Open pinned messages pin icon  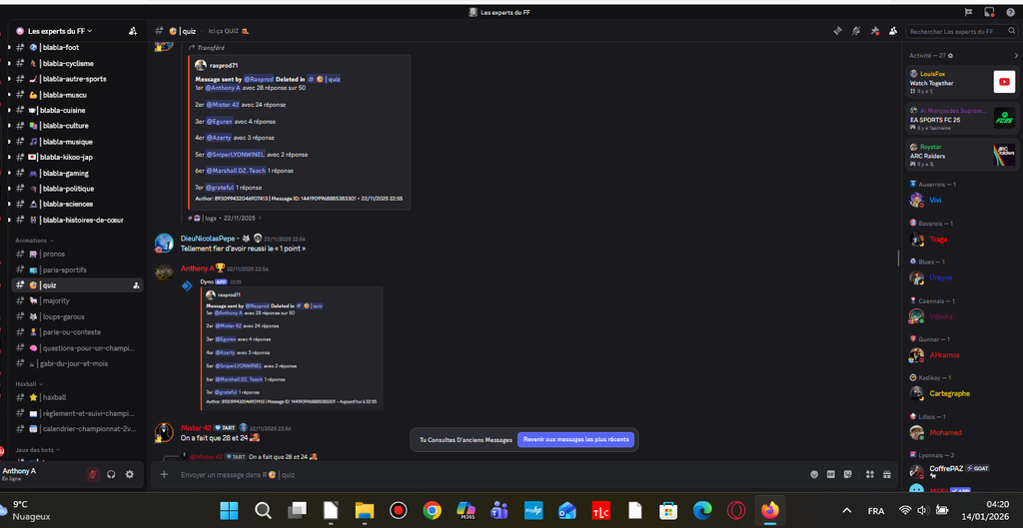tap(875, 31)
